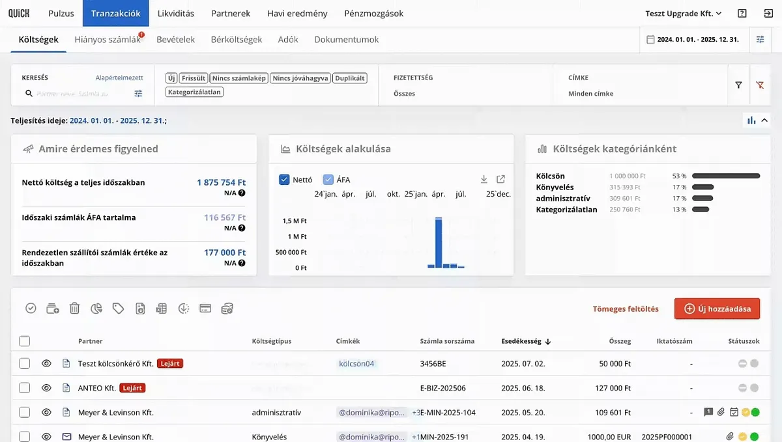Viewport: 782px width, 442px height.
Task: Open the Teszt Upgrade Kft. company dropdown
Action: [x=683, y=13]
